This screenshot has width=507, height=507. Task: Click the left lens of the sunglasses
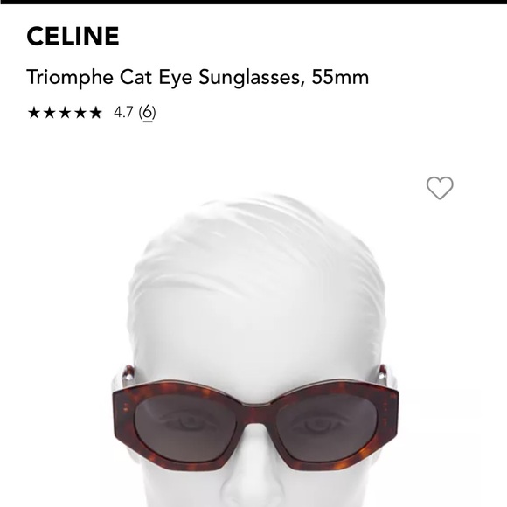(x=185, y=427)
